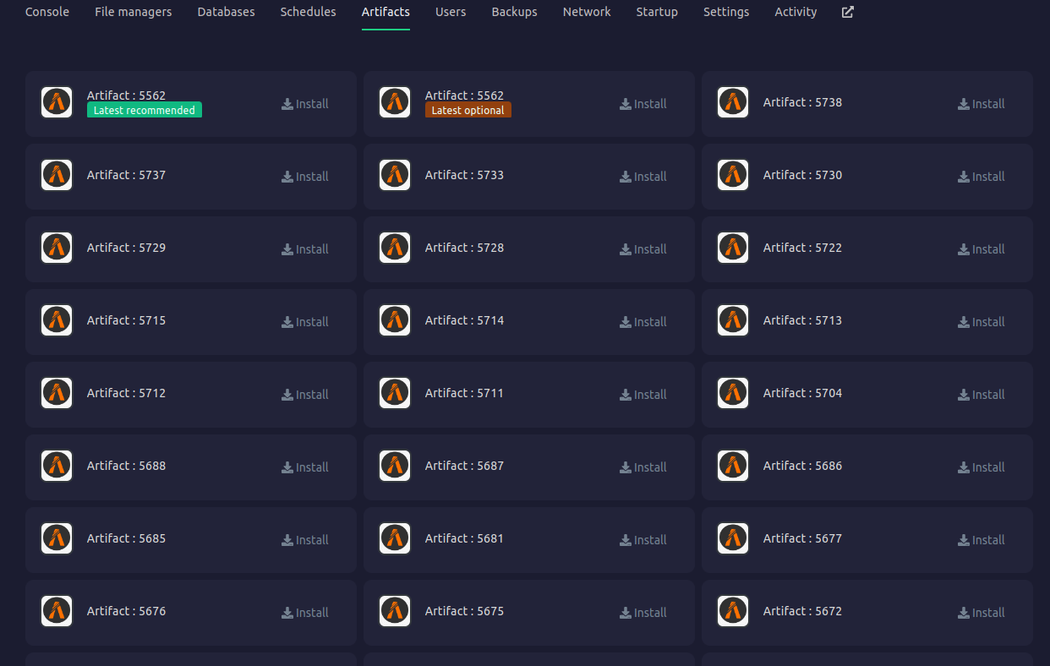Click the FiveM logo for Artifact 5711
Image resolution: width=1050 pixels, height=666 pixels.
pos(395,393)
